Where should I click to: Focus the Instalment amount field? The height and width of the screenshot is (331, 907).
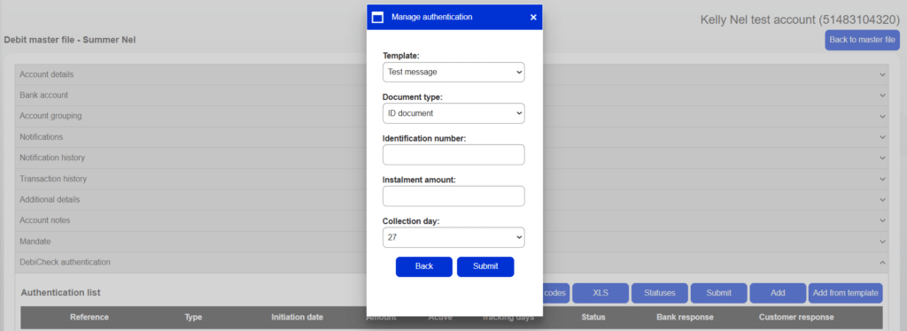click(453, 196)
